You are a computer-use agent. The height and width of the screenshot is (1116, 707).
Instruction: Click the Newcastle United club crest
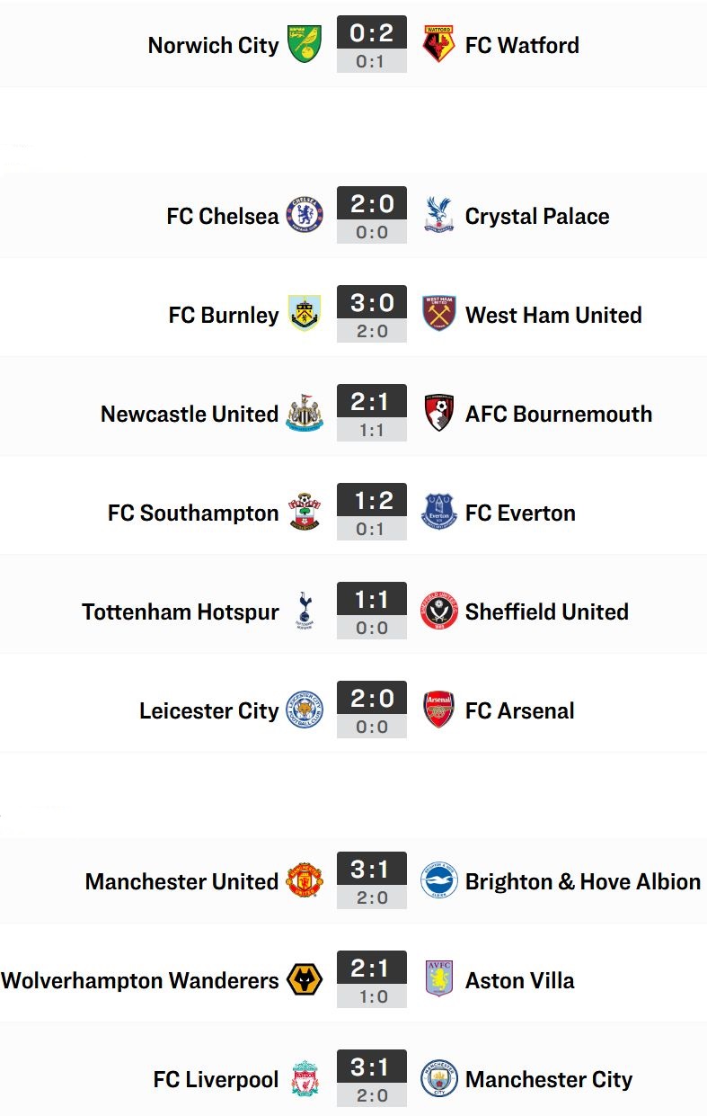[x=305, y=413]
